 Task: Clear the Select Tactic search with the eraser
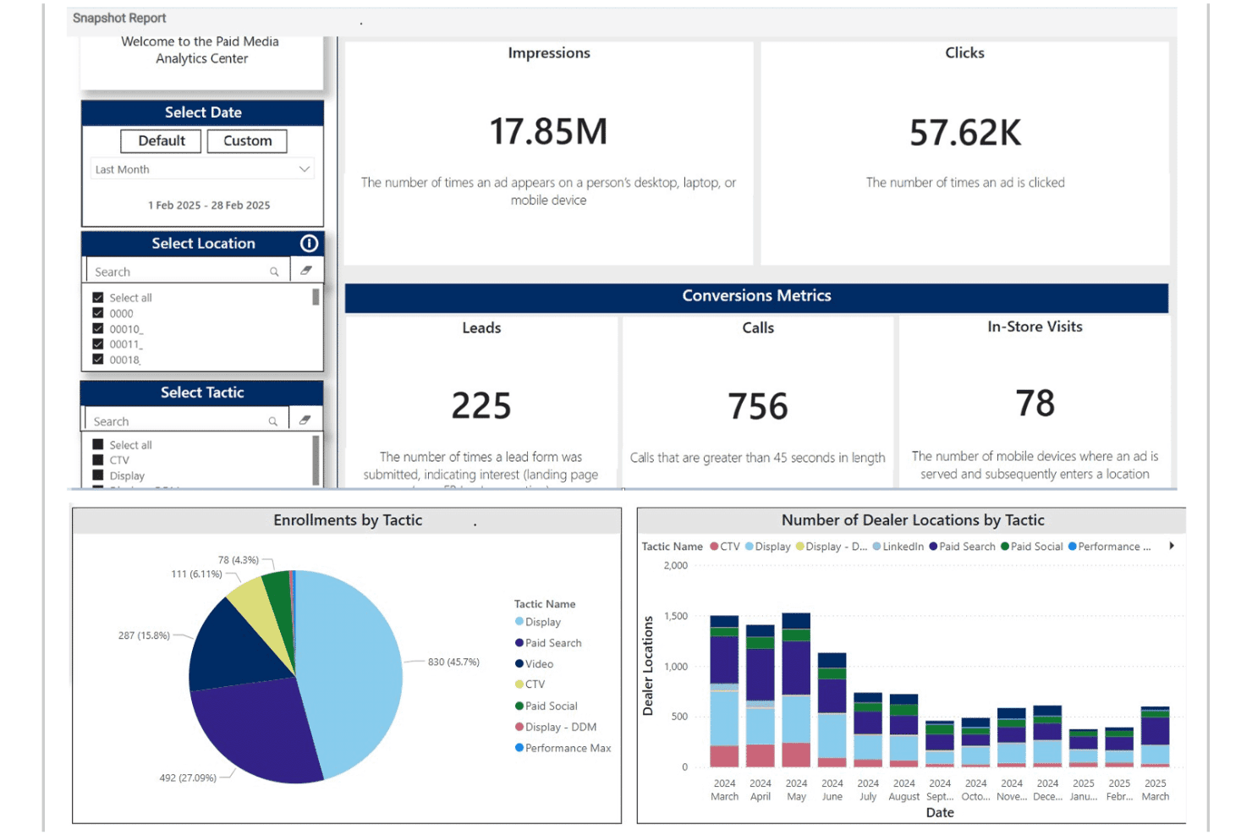click(305, 420)
